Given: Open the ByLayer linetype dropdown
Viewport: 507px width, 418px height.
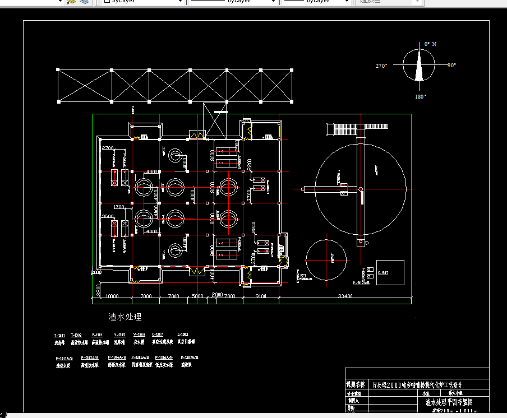Looking at the screenshot, I should [x=233, y=2].
